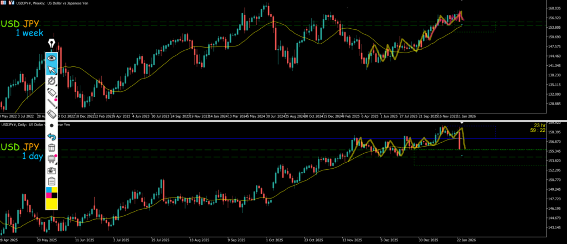Click the trash can delete icon
Viewport: 567px width, 244px height.
point(51,148)
